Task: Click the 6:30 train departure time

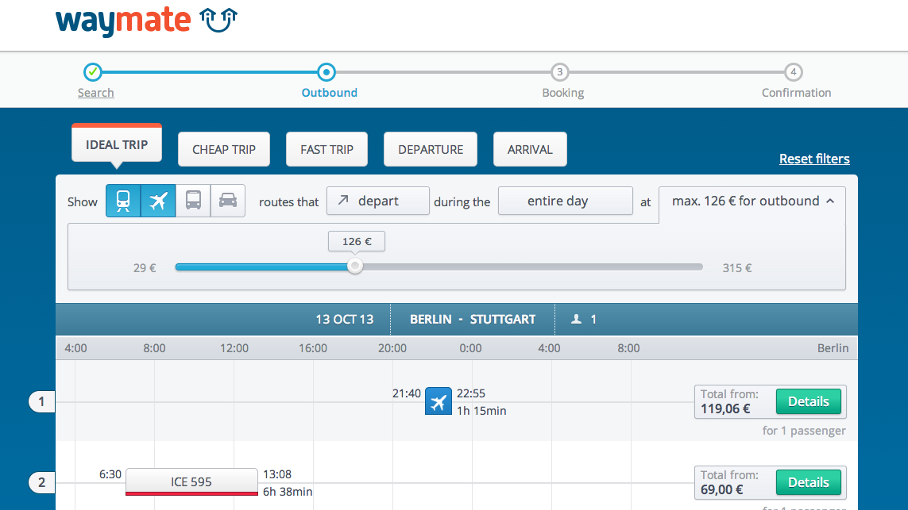Action: (x=110, y=474)
